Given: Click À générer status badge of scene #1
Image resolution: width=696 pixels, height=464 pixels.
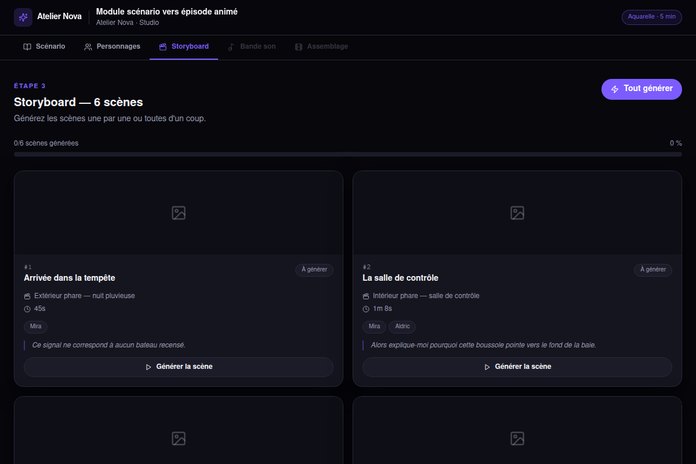Looking at the screenshot, I should 314,270.
